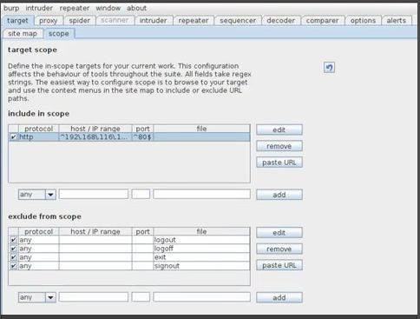The height and width of the screenshot is (319, 420).
Task: Select the 'logoff' file row
Action: coord(201,249)
